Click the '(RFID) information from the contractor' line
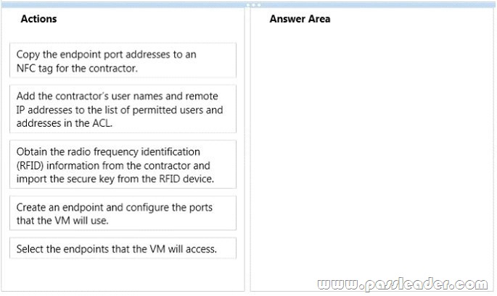This screenshot has height=296, width=497. [113, 166]
